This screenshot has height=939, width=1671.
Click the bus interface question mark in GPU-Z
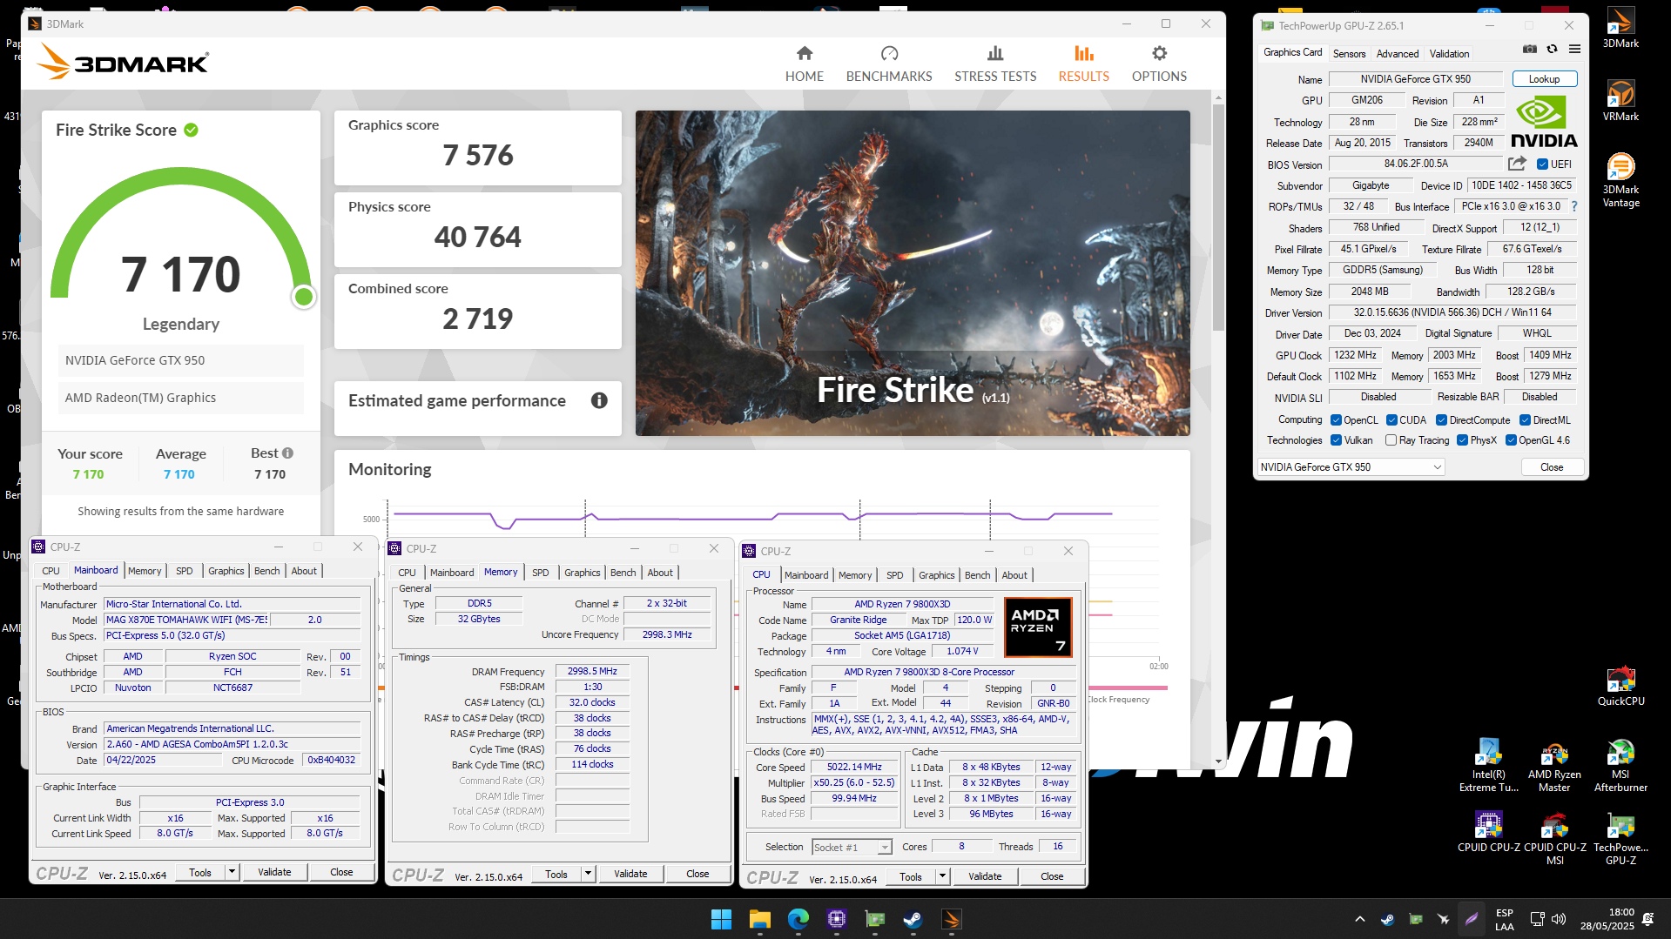click(x=1574, y=207)
